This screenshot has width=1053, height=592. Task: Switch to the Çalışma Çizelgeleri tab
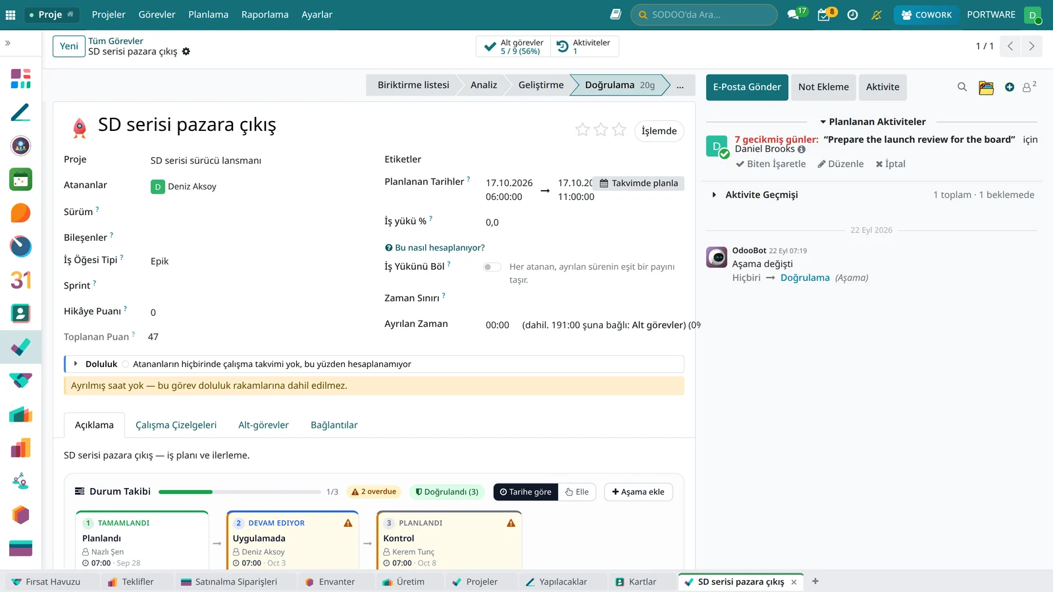pos(176,425)
